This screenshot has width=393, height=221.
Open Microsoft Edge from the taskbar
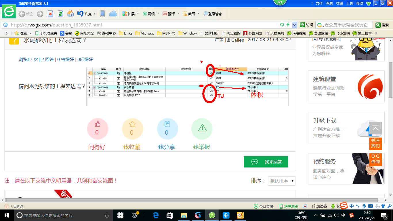pos(156,215)
